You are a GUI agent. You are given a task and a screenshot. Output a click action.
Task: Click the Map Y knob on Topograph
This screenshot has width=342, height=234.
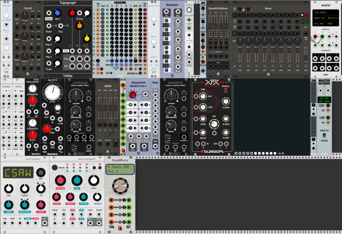57,51
